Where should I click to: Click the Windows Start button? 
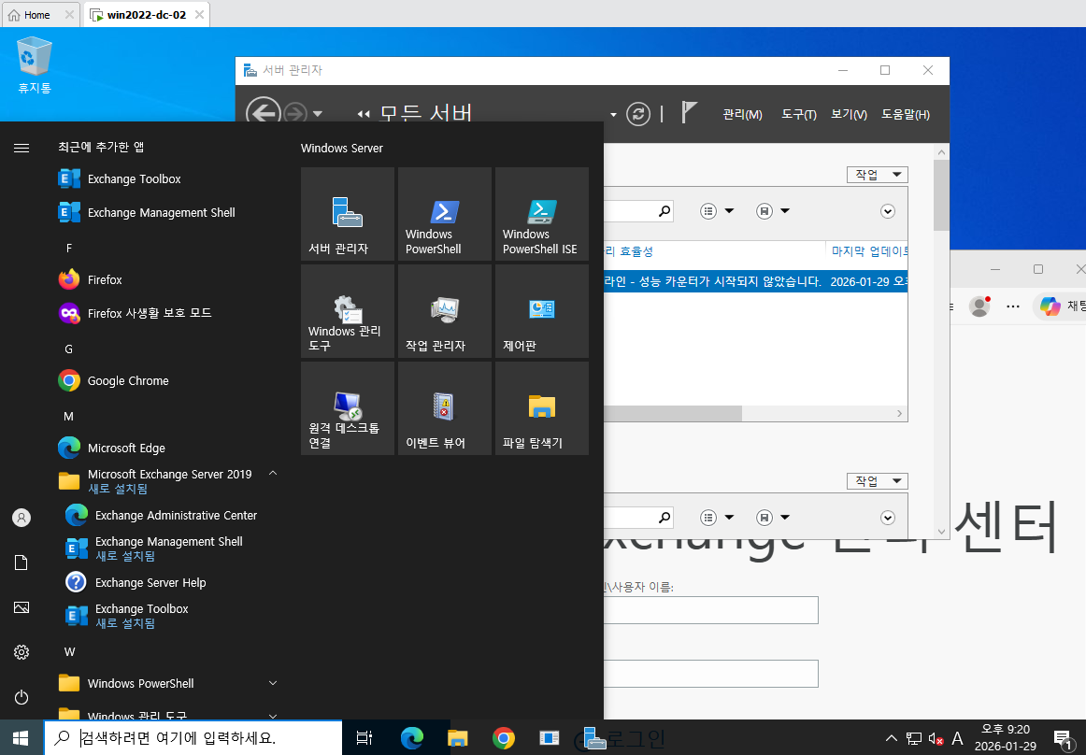tap(21, 738)
